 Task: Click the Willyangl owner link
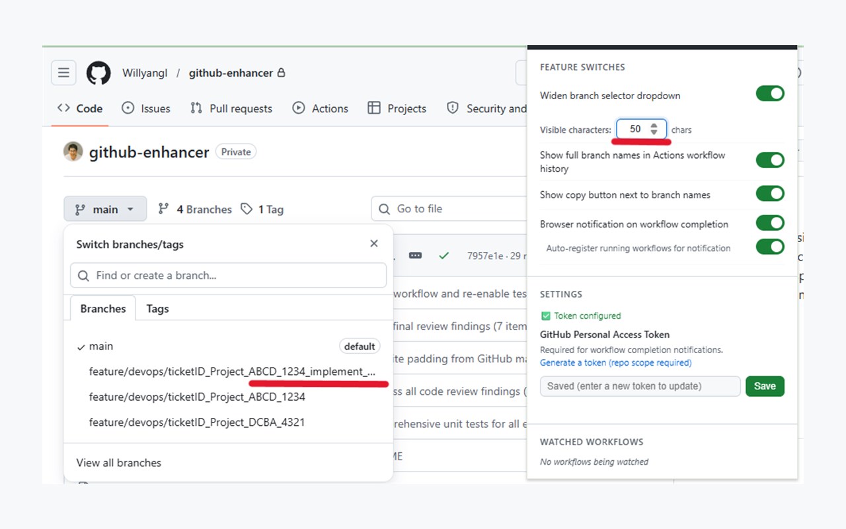point(145,73)
